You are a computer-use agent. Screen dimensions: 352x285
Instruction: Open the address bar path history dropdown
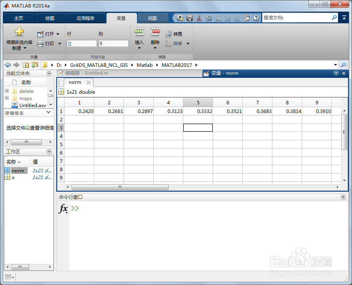coord(335,65)
